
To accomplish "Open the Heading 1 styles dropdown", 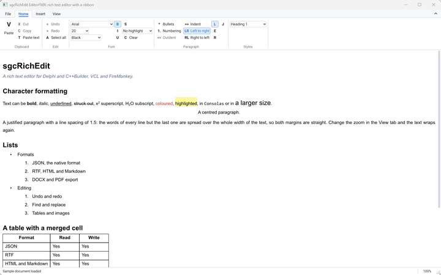I will tap(248, 24).
